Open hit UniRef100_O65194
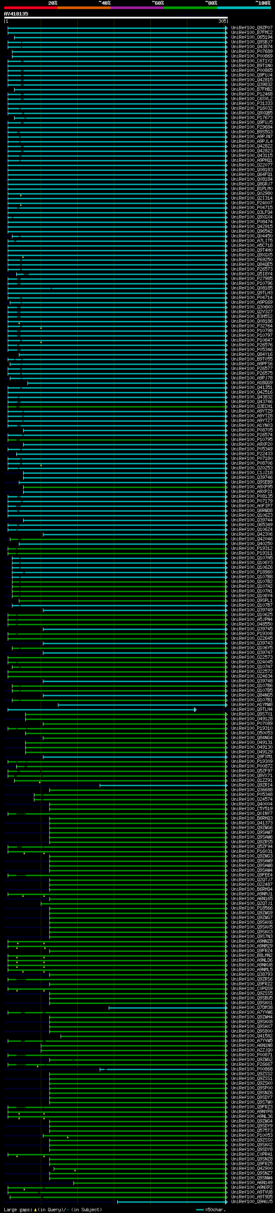The image size is (275, 1213). [x=252, y=37]
